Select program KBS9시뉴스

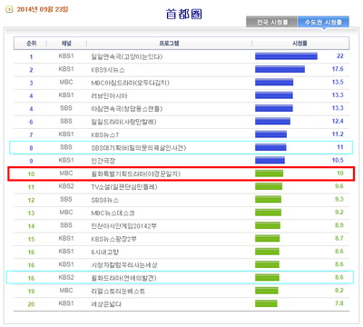pyautogui.click(x=108, y=70)
